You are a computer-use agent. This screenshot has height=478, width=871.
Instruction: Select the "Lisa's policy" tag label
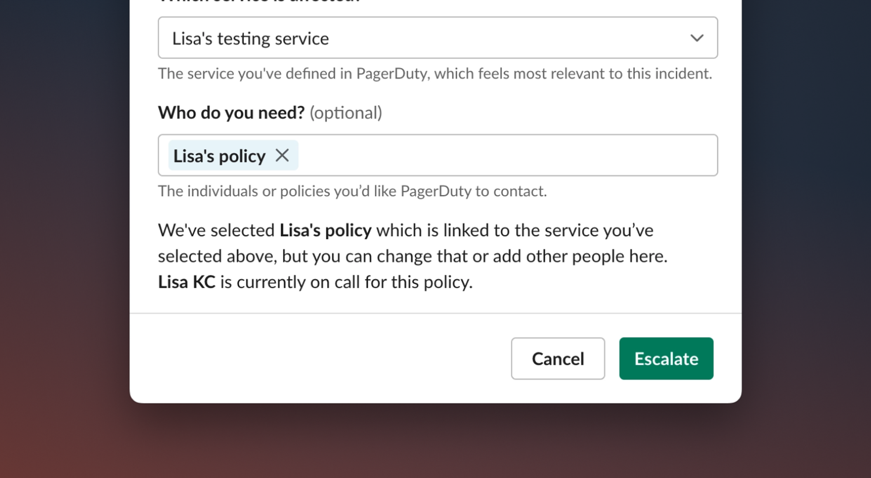[x=219, y=156]
